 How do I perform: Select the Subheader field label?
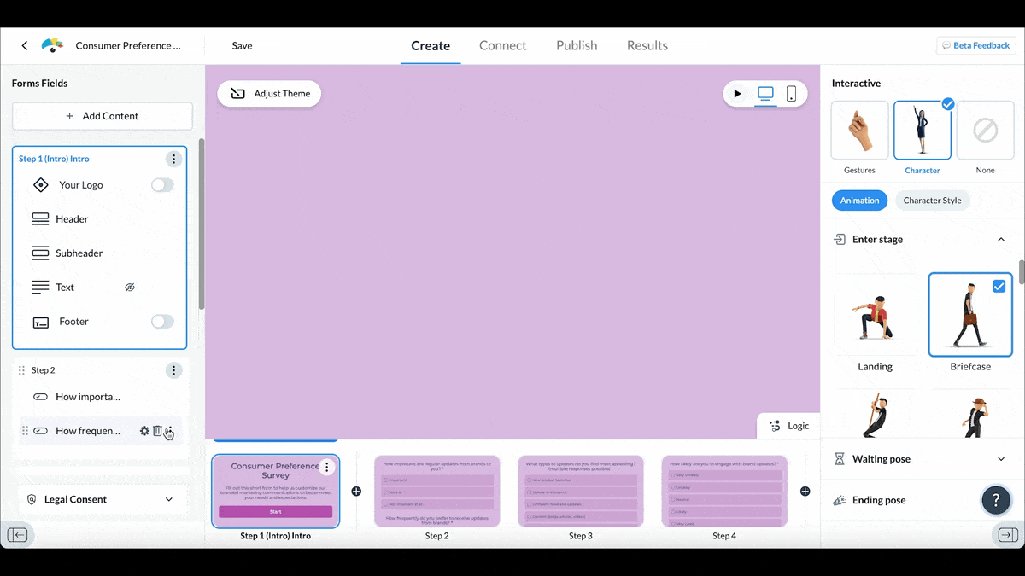[x=79, y=253]
